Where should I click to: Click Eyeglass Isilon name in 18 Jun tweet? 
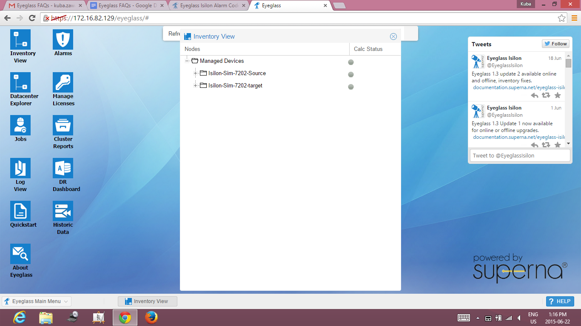tap(504, 58)
